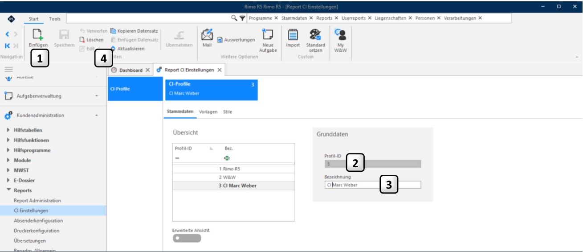Go back with the left navigation arrow
This screenshot has height=252, width=583.
pyautogui.click(x=8, y=34)
